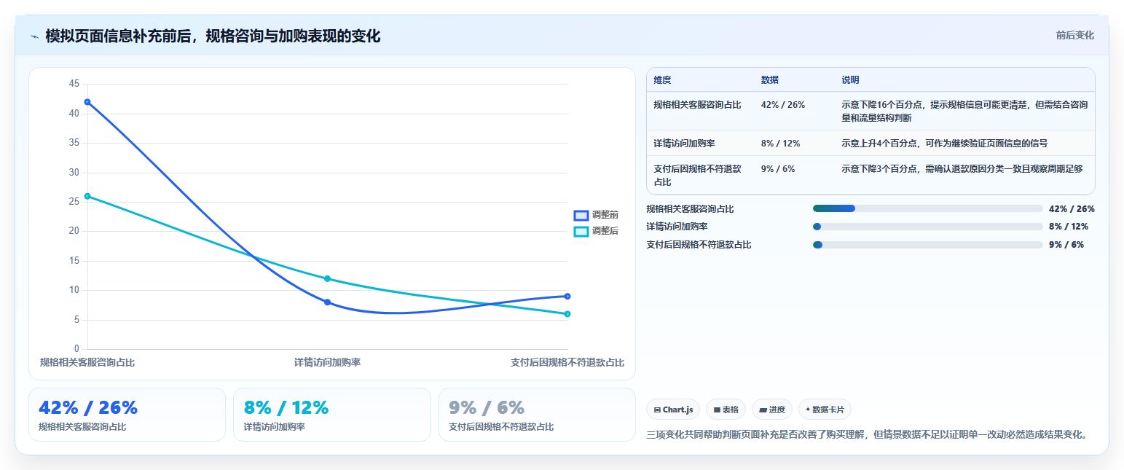Click x-axis label 详情访问加购率

pyautogui.click(x=327, y=362)
